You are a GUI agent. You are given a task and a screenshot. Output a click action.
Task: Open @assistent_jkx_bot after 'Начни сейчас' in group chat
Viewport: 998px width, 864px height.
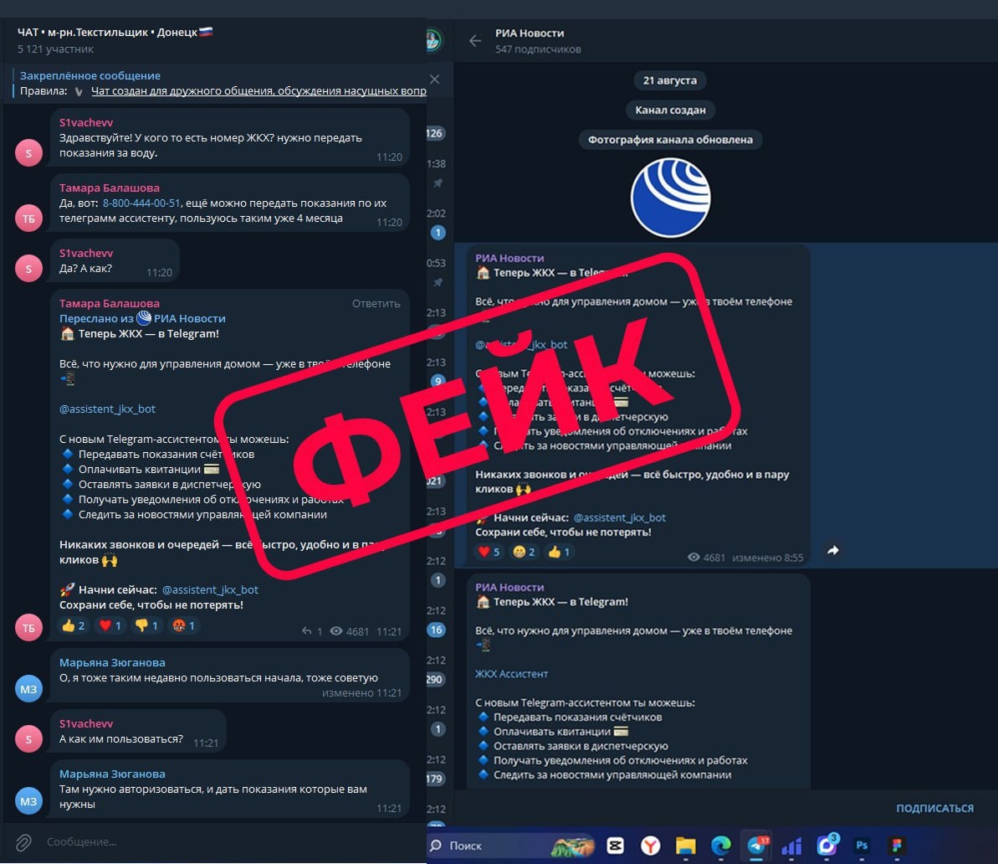210,589
